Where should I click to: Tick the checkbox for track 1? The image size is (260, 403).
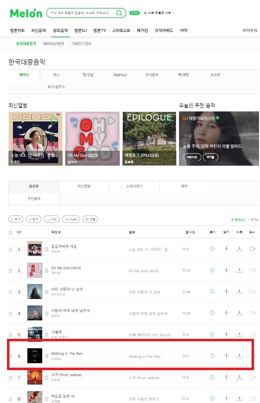10,249
